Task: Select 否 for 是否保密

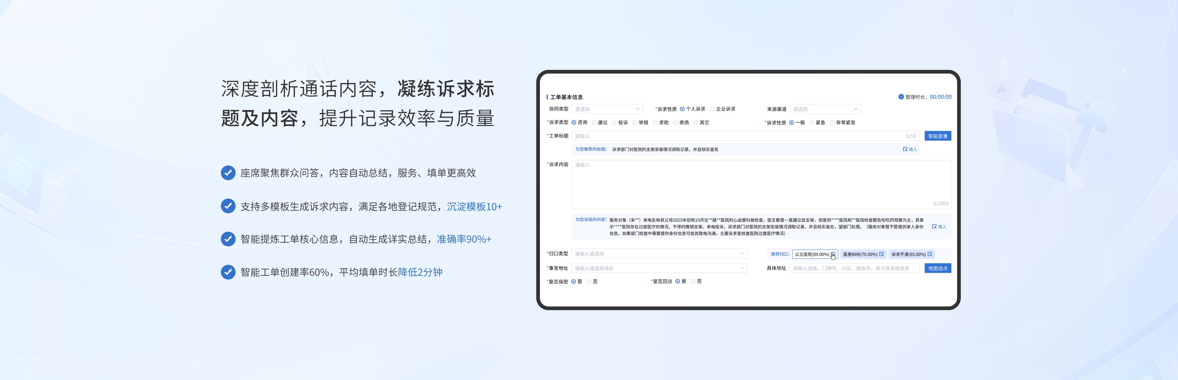Action: click(x=589, y=282)
